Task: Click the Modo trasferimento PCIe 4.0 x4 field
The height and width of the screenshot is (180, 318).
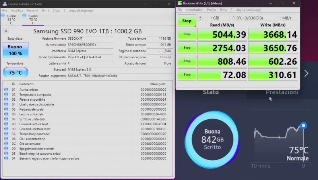Action: (90, 57)
